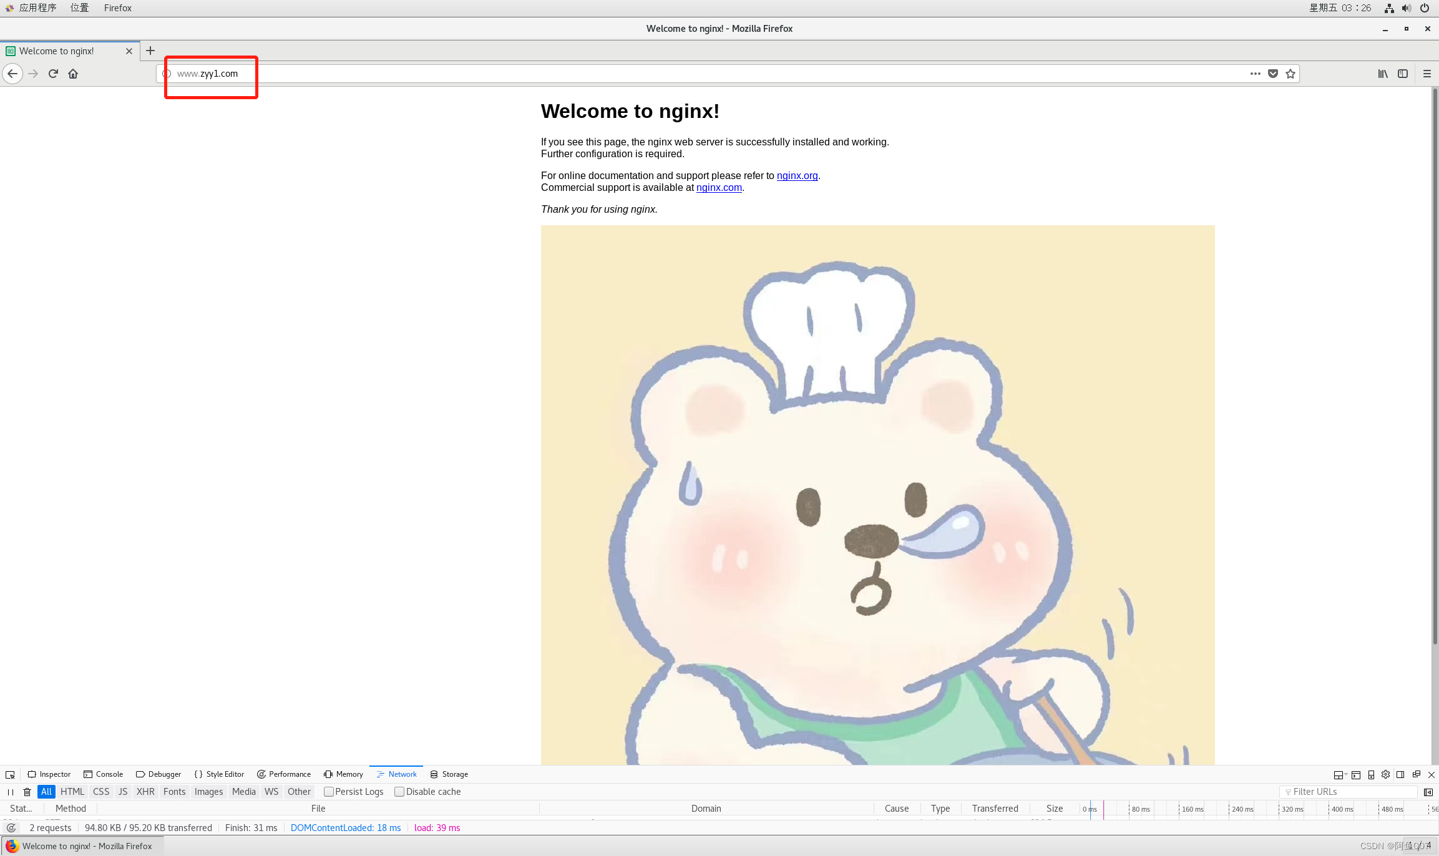Filter requests by HTML
1439x856 pixels.
click(72, 792)
